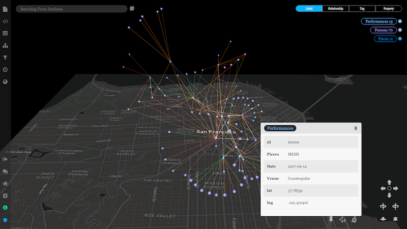Click the home icon in sidebar
Viewport: 407px width, 229px height.
pos(5,184)
